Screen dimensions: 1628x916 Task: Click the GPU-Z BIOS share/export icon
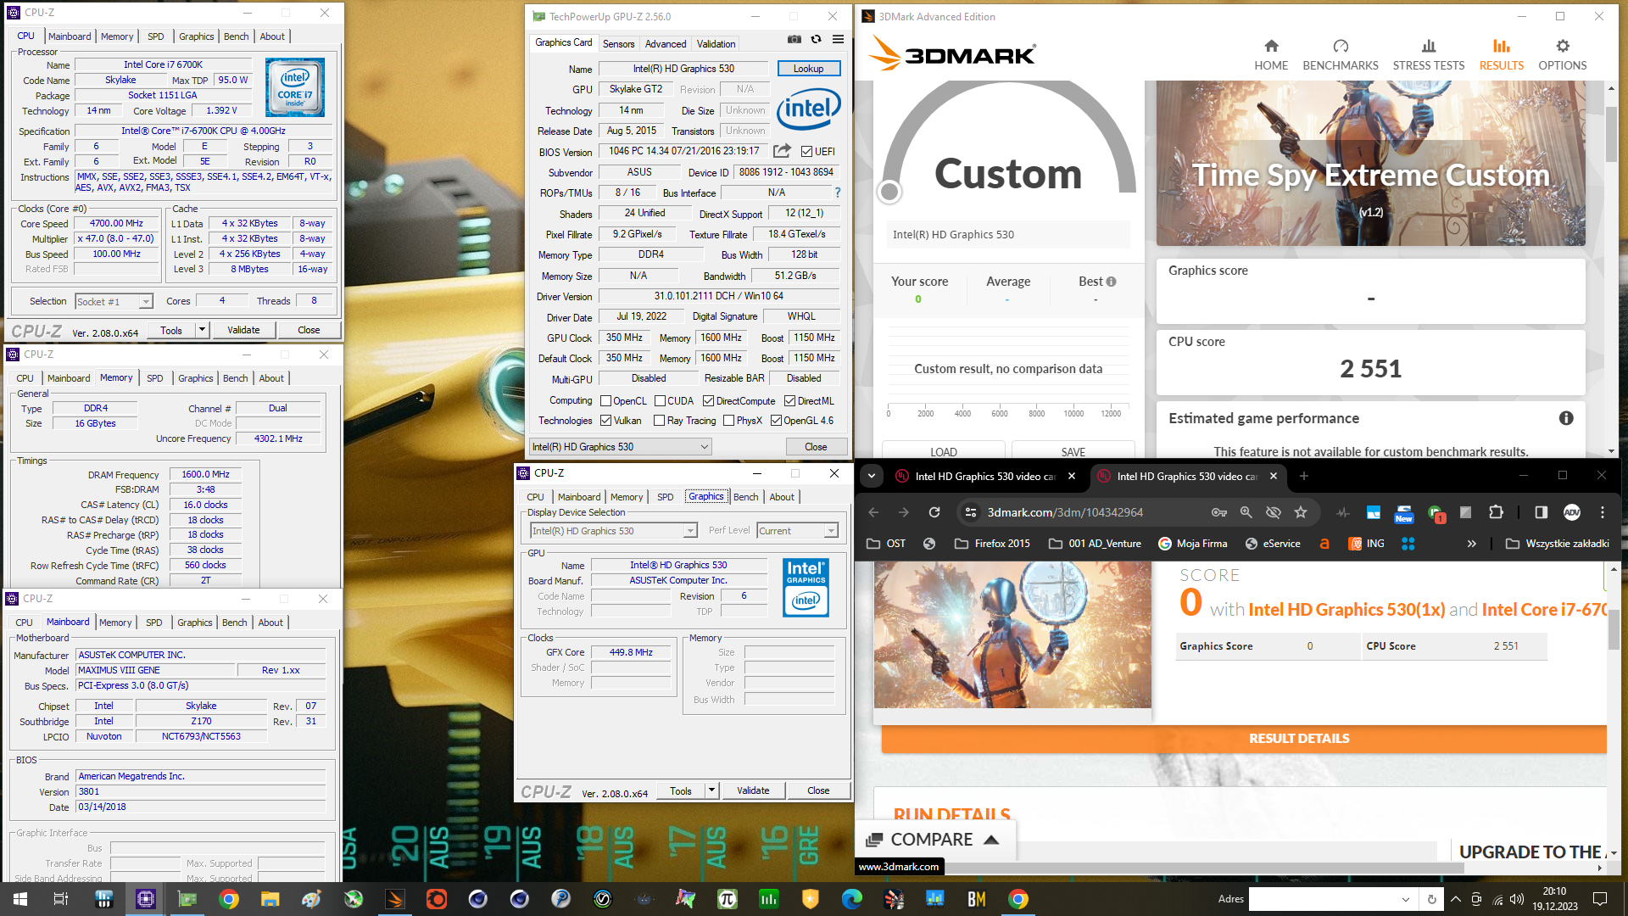tap(782, 151)
